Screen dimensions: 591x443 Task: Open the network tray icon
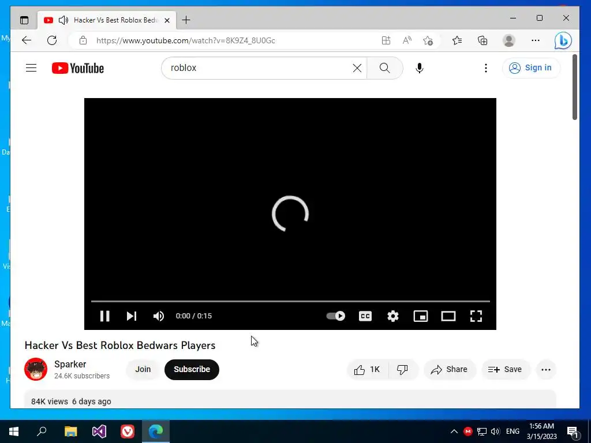(482, 431)
